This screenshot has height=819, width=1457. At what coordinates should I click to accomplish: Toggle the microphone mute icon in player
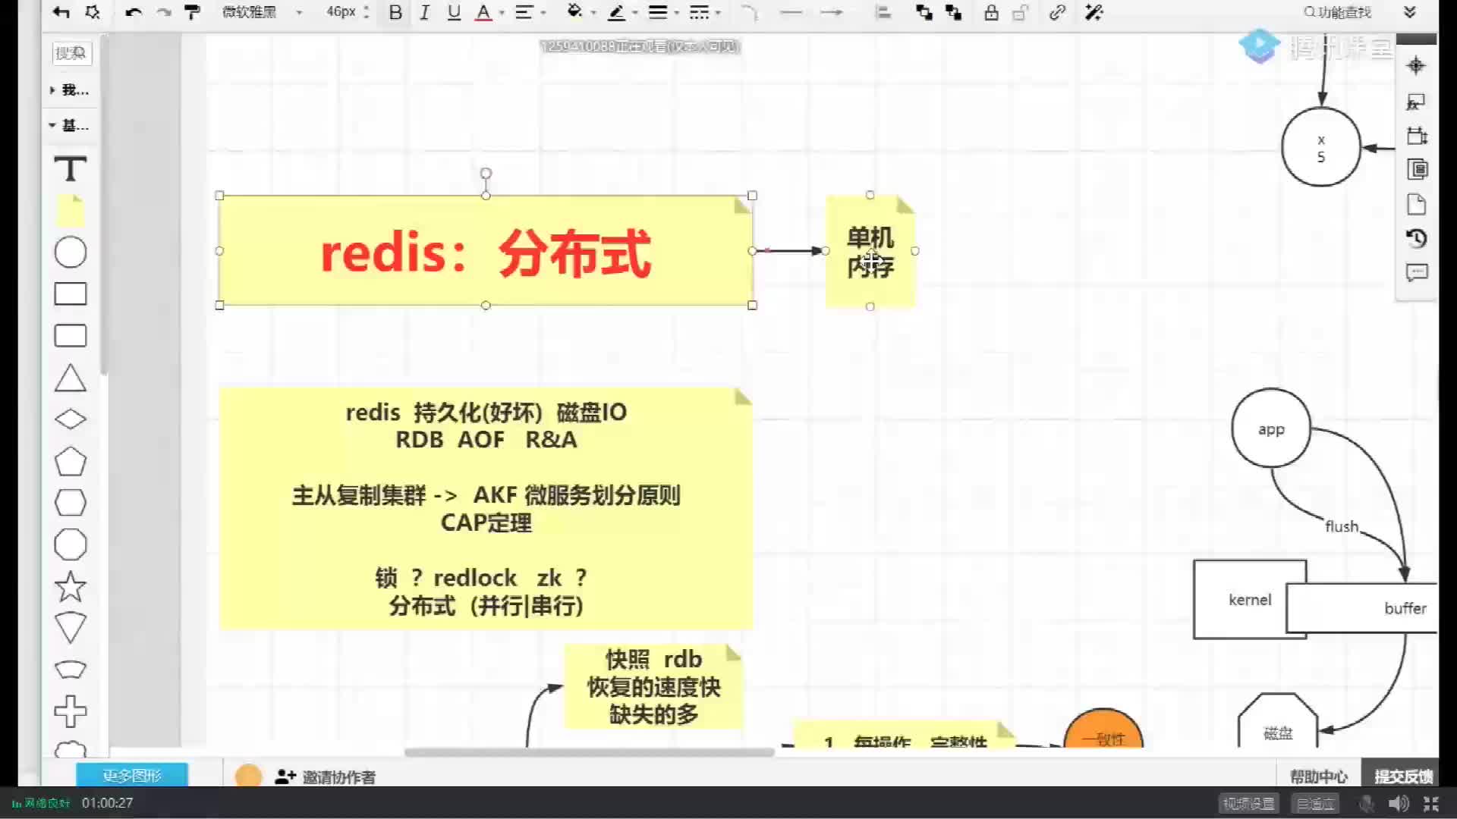point(1366,803)
